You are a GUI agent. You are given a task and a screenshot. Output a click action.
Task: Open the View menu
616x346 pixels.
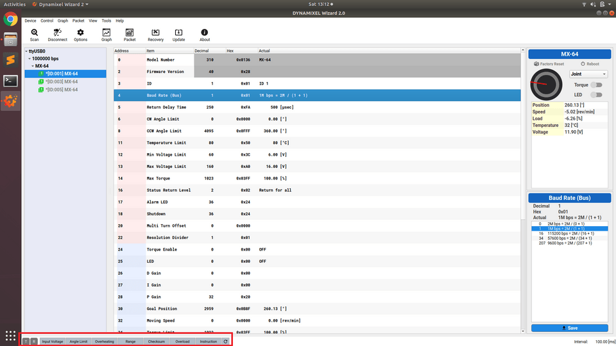click(92, 21)
